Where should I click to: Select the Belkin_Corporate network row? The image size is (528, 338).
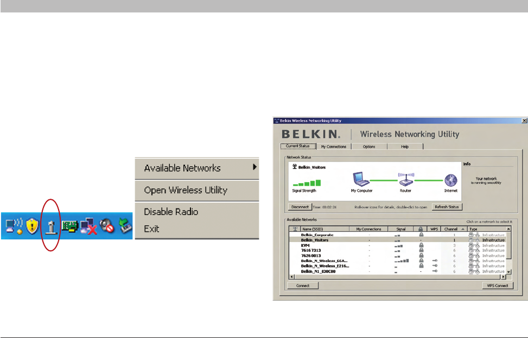pyautogui.click(x=397, y=235)
